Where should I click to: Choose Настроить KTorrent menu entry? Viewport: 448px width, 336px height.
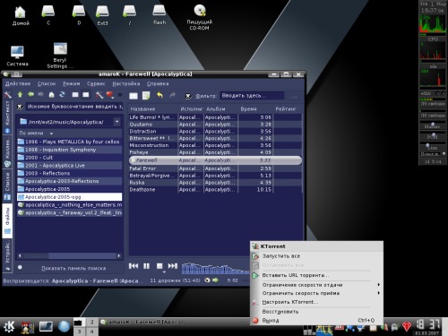[316, 302]
